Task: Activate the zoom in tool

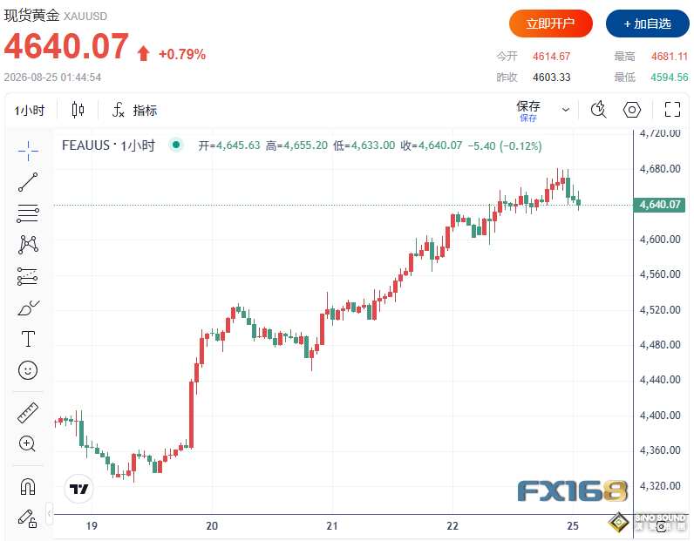Action: point(27,443)
